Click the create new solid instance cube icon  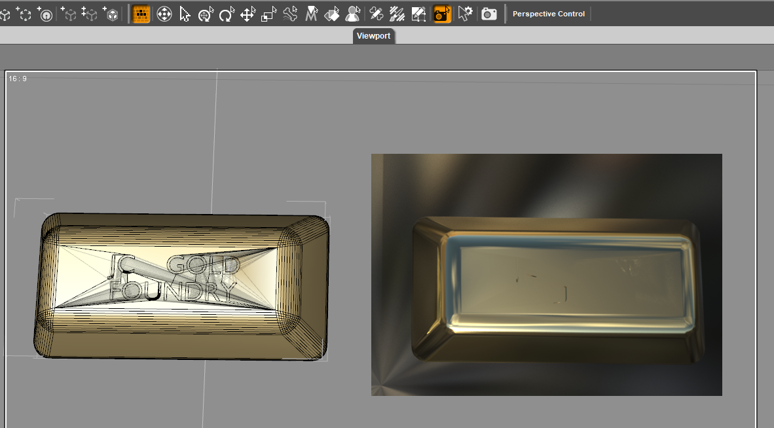click(x=111, y=14)
